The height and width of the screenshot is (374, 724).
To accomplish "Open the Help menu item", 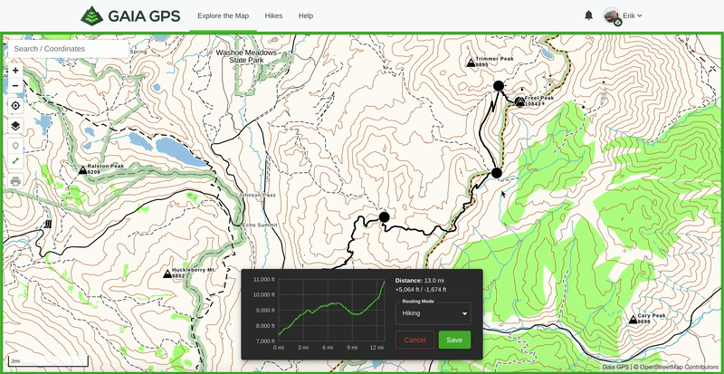I will [306, 15].
